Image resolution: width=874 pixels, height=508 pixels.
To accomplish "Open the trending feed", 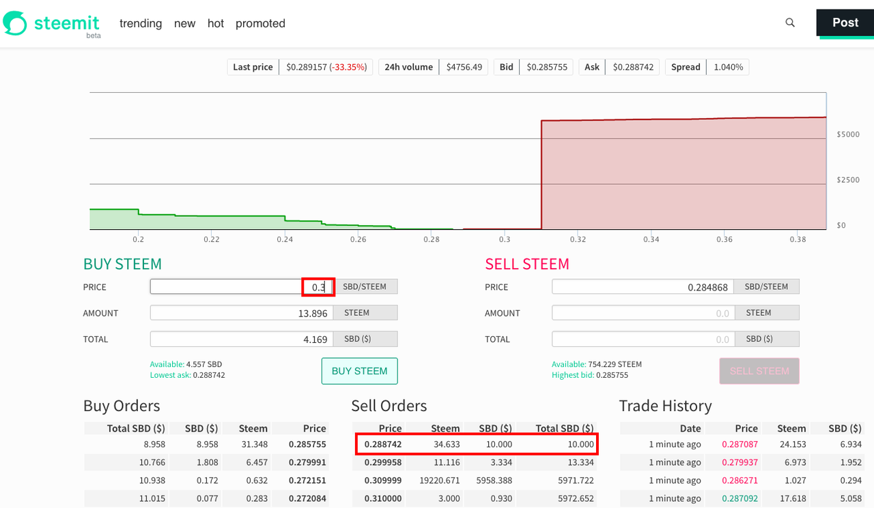I will [141, 23].
